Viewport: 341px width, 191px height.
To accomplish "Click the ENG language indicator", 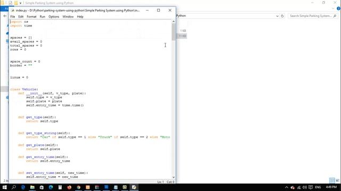I will coord(318,187).
